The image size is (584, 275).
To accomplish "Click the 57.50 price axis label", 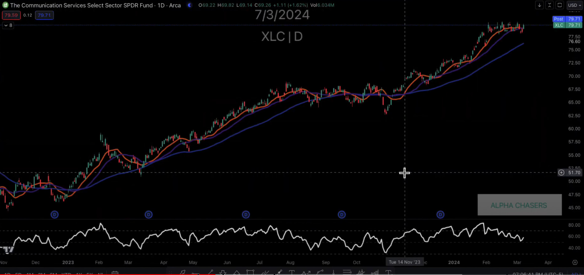I will [x=574, y=142].
